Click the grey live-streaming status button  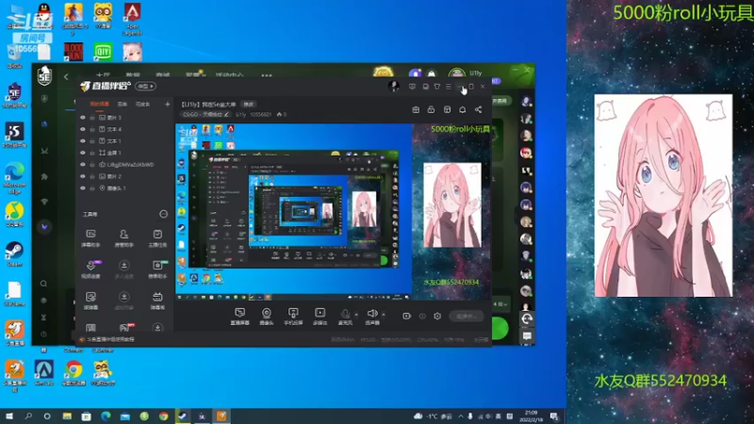pyautogui.click(x=466, y=317)
